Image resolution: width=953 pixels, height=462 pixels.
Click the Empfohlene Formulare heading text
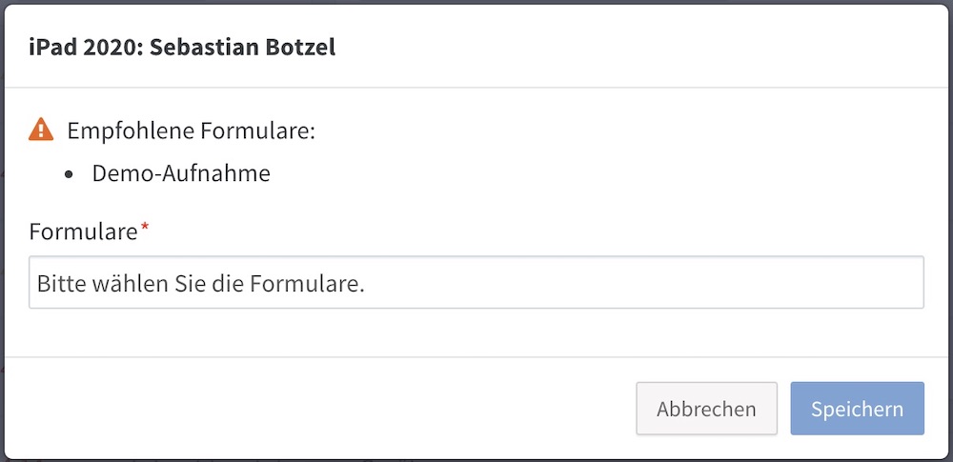pyautogui.click(x=191, y=131)
